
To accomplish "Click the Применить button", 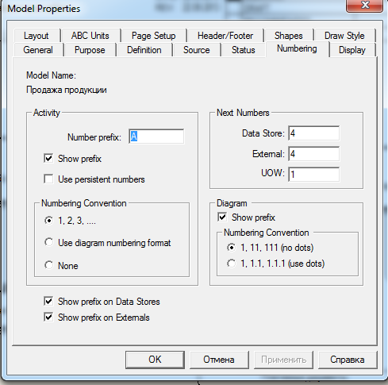I will click(x=283, y=360).
